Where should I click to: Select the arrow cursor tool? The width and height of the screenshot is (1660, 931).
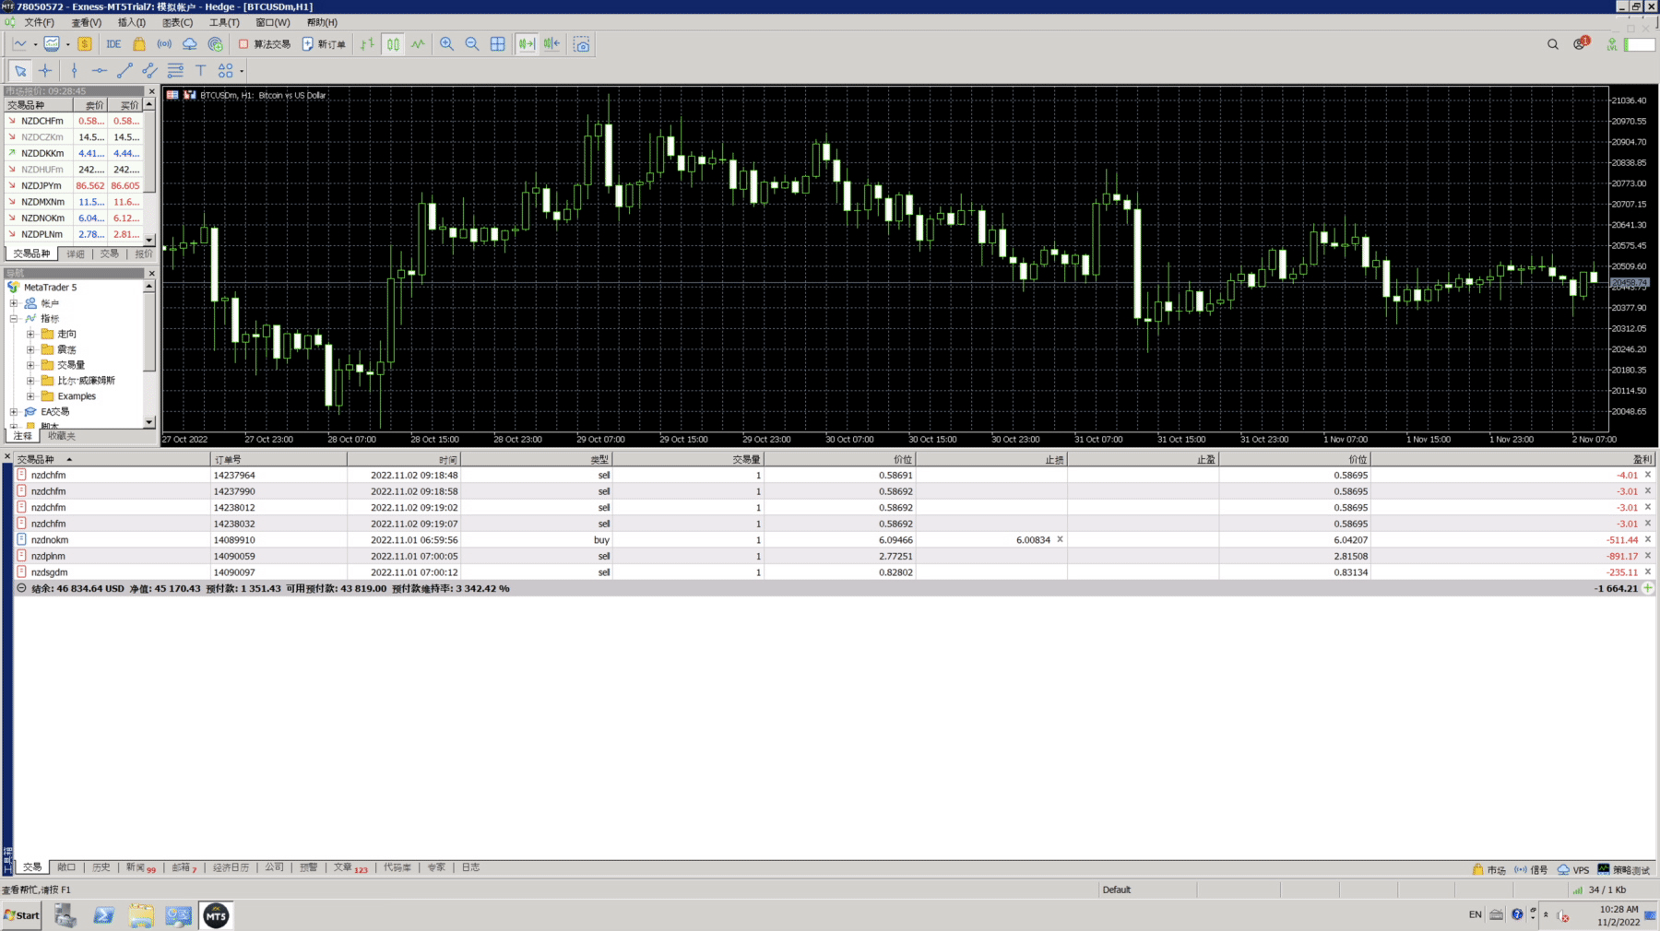click(20, 70)
